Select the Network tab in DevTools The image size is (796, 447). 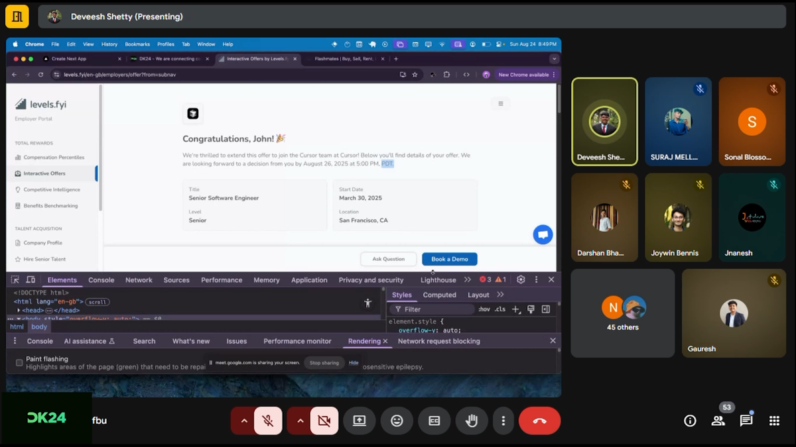click(x=139, y=280)
